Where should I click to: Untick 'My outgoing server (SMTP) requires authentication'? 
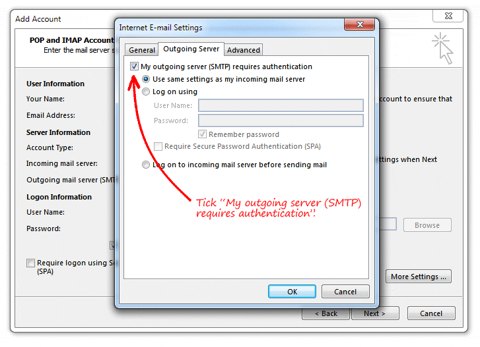pos(135,67)
